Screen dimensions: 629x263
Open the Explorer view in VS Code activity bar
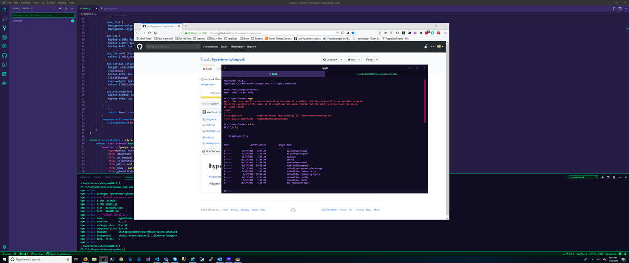click(4, 9)
